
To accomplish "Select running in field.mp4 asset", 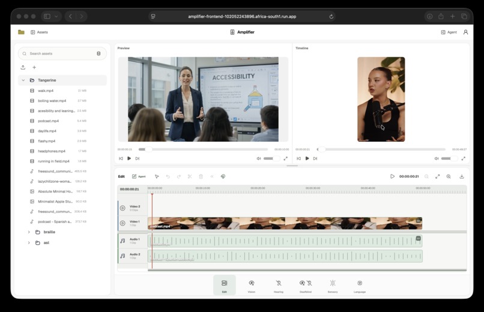I will [58, 161].
